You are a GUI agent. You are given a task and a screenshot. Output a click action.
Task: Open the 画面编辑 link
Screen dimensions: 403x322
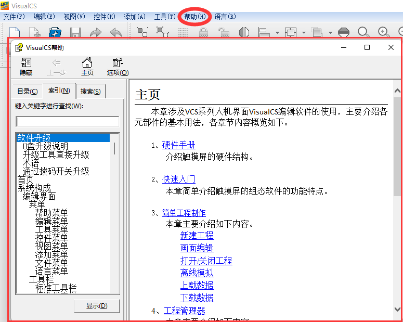197,248
